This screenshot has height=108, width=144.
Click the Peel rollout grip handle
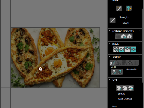coord(139,80)
